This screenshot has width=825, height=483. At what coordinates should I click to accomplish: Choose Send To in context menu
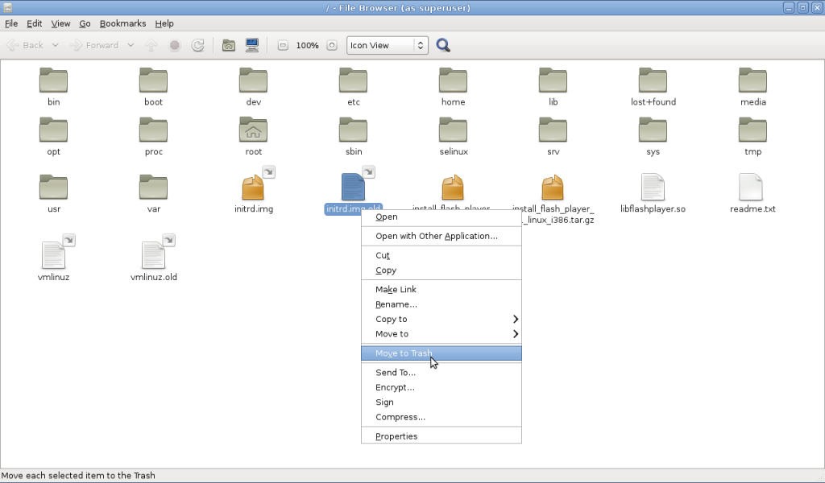click(441, 373)
